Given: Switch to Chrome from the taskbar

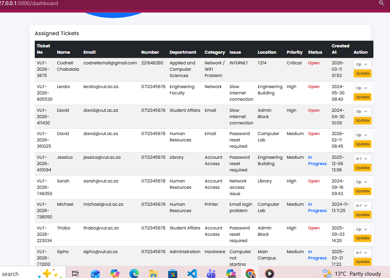Looking at the screenshot, I should coord(250,274).
